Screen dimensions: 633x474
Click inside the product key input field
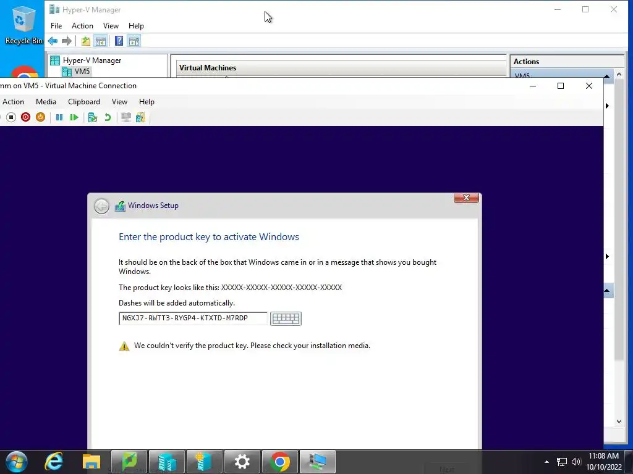(x=193, y=318)
